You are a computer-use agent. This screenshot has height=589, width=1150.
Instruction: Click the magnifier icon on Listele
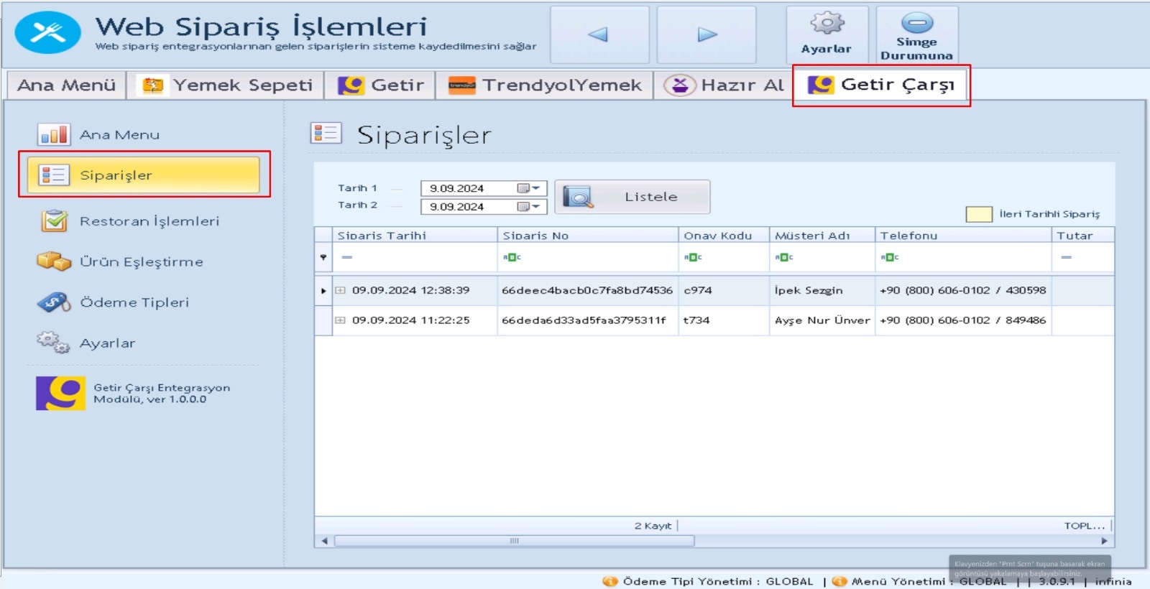[578, 197]
